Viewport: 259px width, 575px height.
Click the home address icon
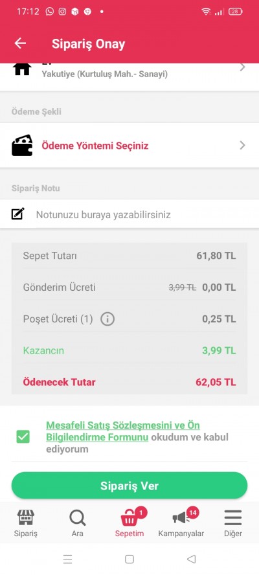(x=22, y=69)
